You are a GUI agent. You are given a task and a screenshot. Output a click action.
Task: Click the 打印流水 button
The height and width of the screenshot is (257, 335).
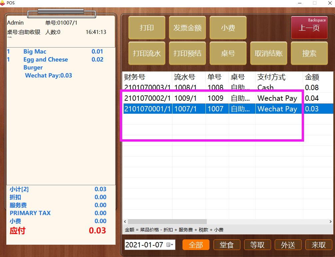coord(147,53)
